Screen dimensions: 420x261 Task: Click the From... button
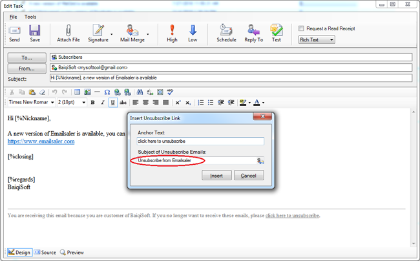(26, 68)
